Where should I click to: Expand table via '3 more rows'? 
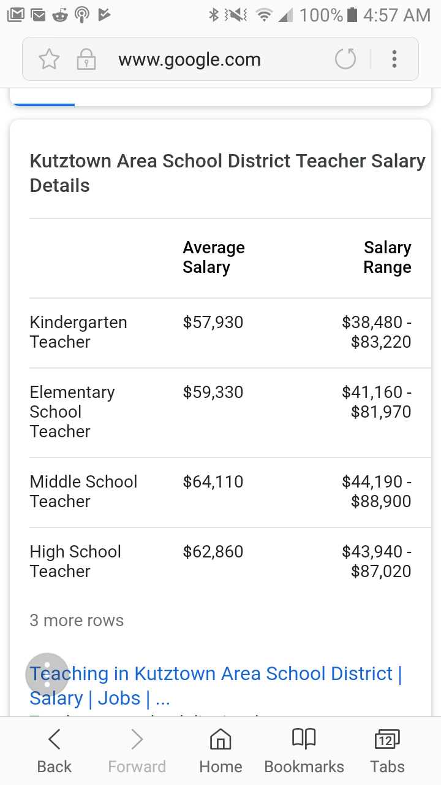77,620
